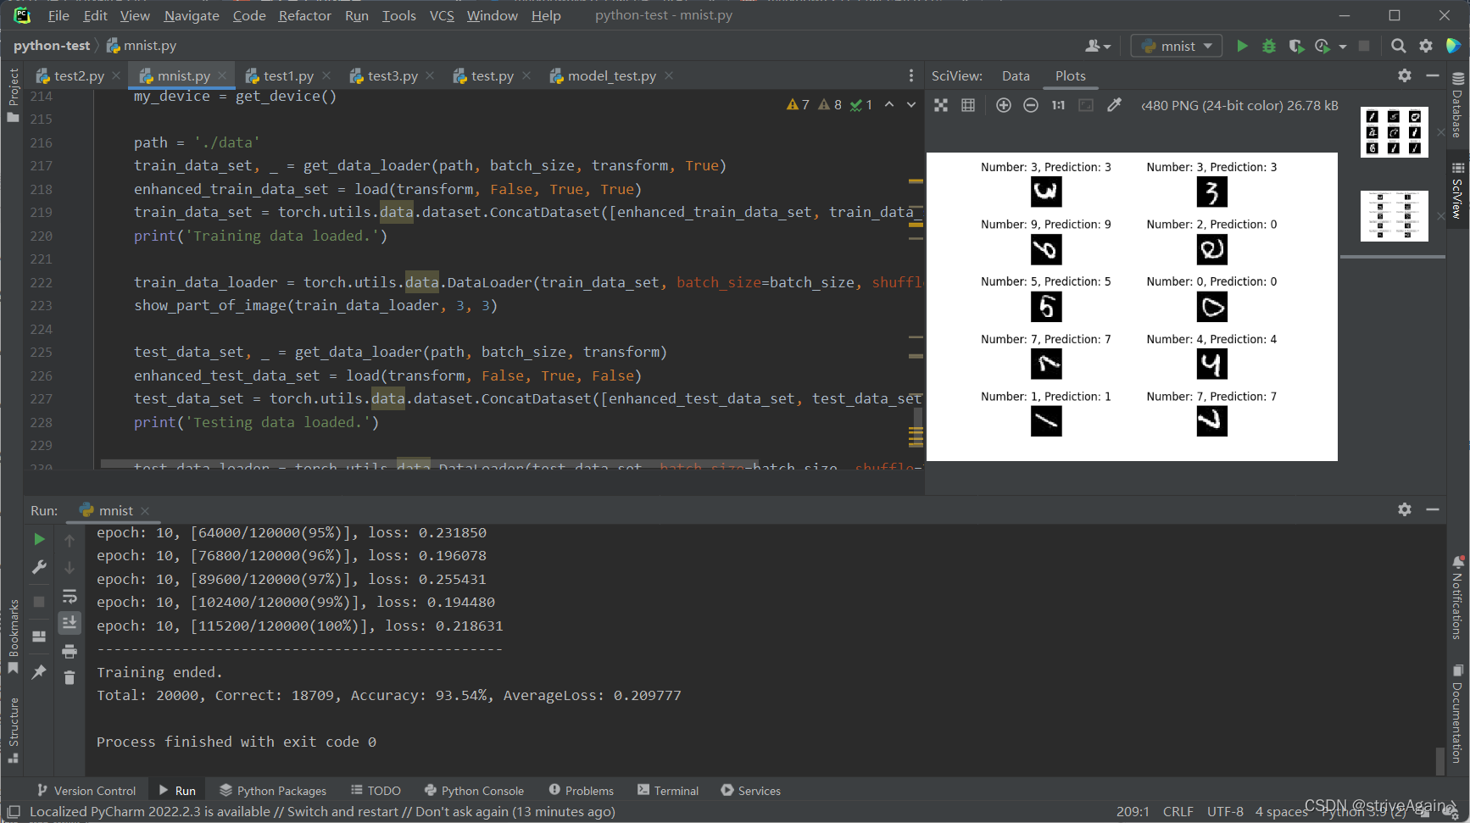Image resolution: width=1470 pixels, height=823 pixels.
Task: Hide the SciView panel
Action: point(1433,75)
